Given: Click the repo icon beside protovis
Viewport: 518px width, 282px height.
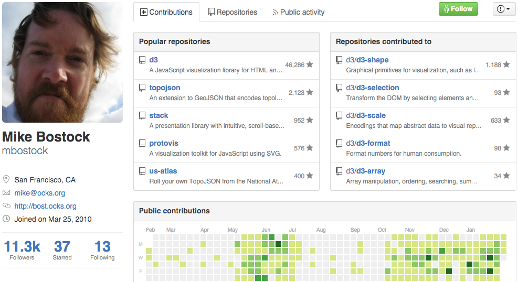Looking at the screenshot, I should (x=142, y=143).
